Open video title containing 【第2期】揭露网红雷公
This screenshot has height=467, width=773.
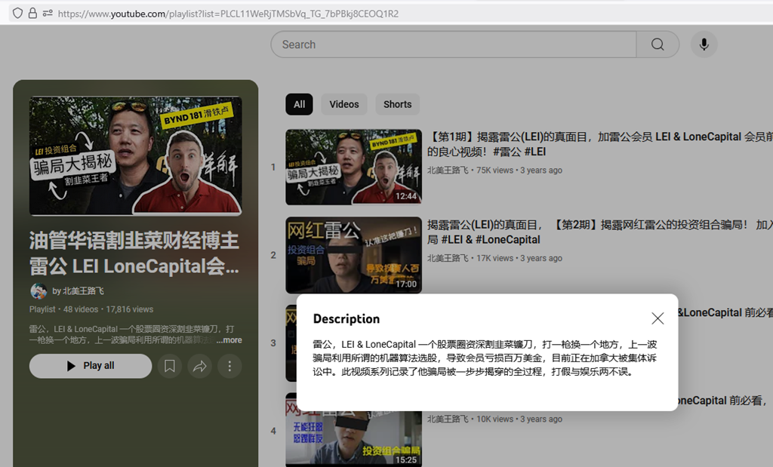[599, 232]
